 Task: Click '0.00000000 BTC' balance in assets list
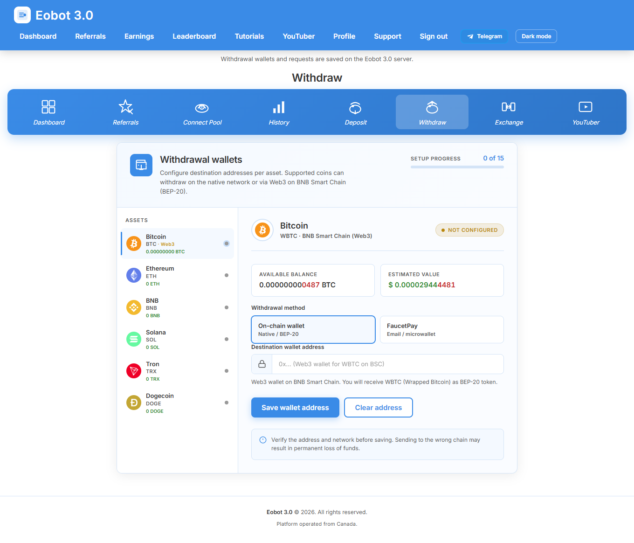165,251
